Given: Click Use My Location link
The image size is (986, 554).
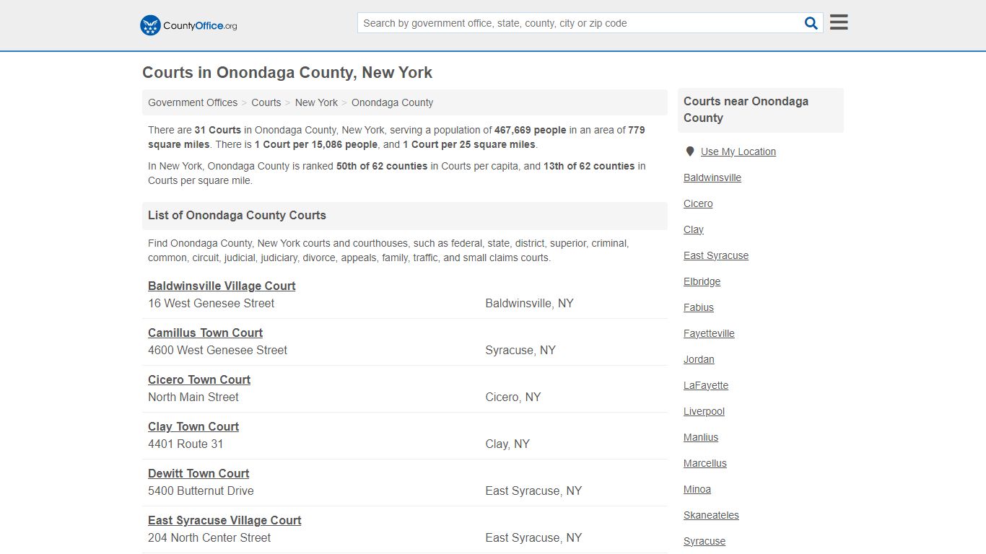Looking at the screenshot, I should tap(738, 151).
